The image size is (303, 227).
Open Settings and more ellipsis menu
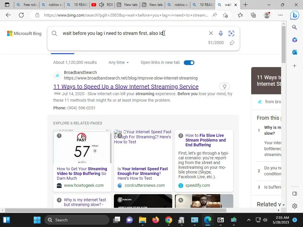(281, 15)
